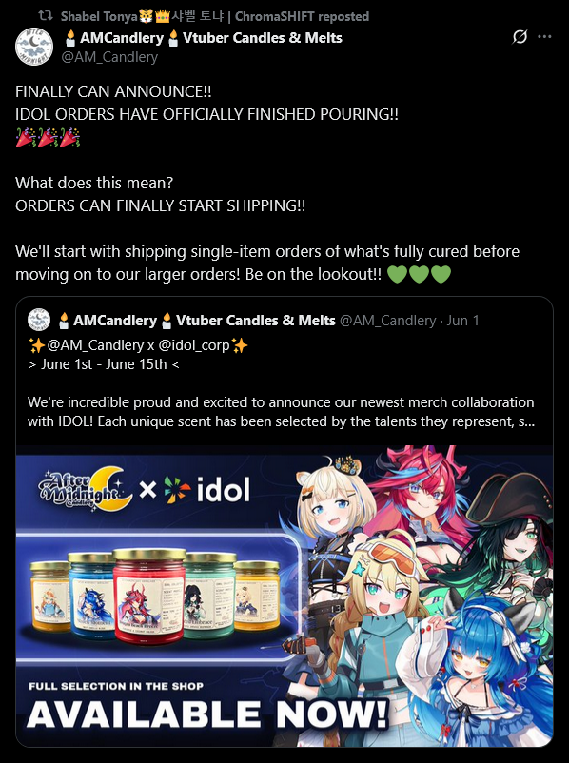The height and width of the screenshot is (763, 569).
Task: Open the AMCandlery display name header
Action: (203, 38)
